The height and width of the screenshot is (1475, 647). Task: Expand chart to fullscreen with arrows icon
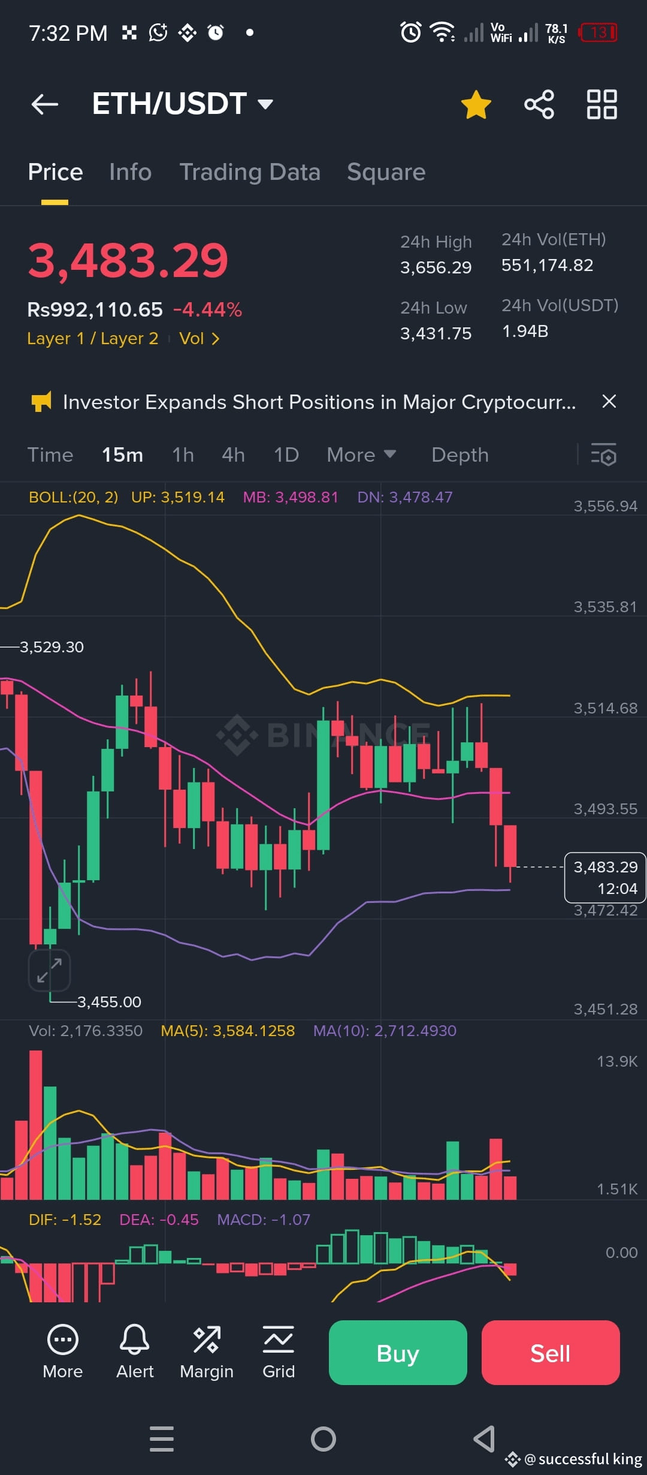[49, 970]
